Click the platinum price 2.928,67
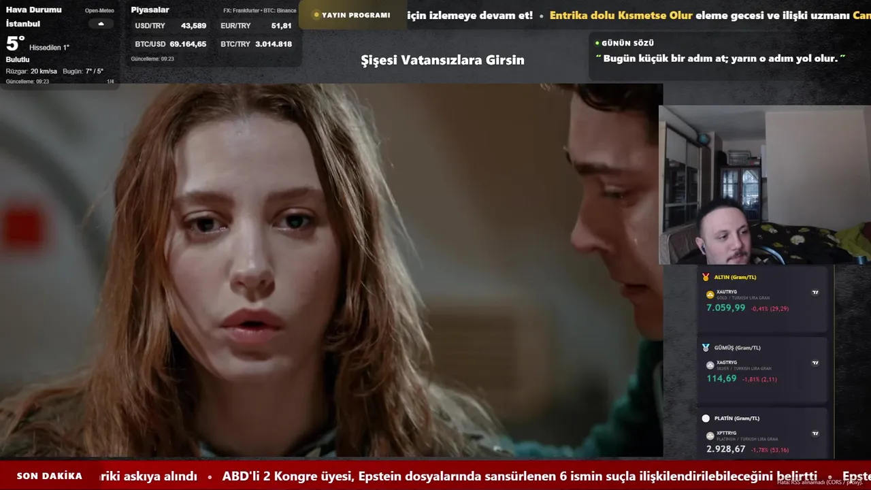Screen dimensions: 871x490 tap(725, 449)
